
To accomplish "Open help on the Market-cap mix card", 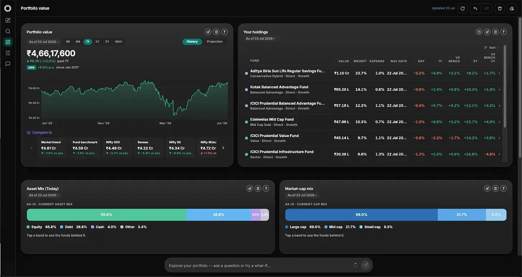I will click(504, 188).
